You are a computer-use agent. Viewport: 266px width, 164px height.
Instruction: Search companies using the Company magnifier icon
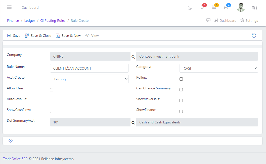[x=133, y=57]
